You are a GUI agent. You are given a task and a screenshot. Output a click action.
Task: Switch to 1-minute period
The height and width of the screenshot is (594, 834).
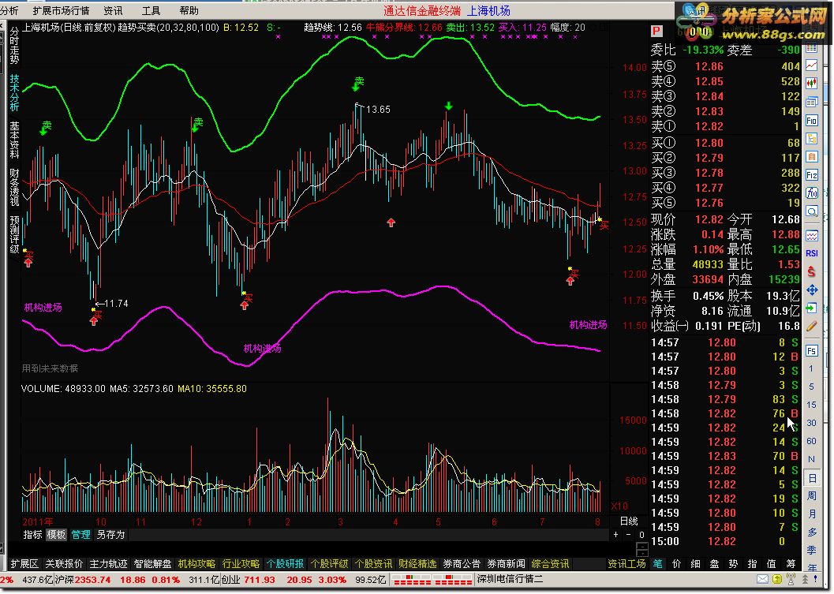pos(811,368)
